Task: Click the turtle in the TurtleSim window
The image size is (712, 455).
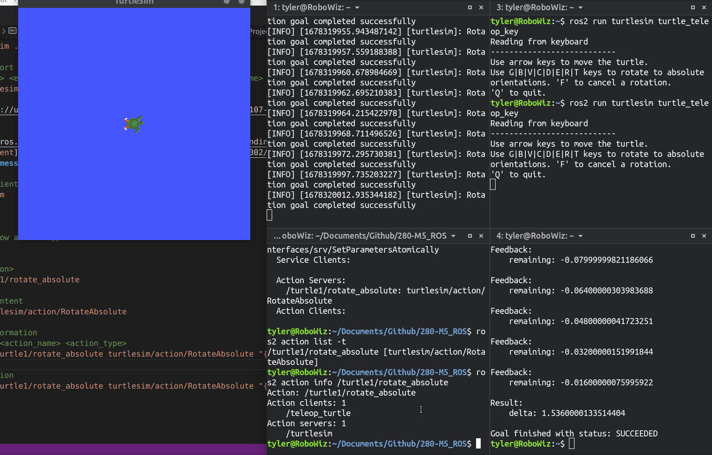Action: 134,124
